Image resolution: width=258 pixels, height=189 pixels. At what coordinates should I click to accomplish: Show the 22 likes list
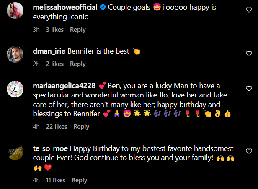pos(56,127)
